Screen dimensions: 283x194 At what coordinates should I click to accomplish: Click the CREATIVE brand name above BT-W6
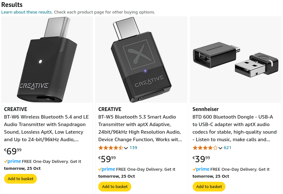(x=15, y=109)
